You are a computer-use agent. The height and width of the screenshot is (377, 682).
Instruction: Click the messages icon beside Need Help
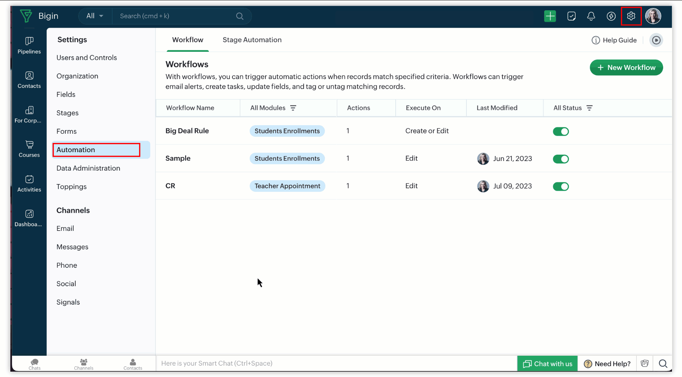pyautogui.click(x=645, y=364)
